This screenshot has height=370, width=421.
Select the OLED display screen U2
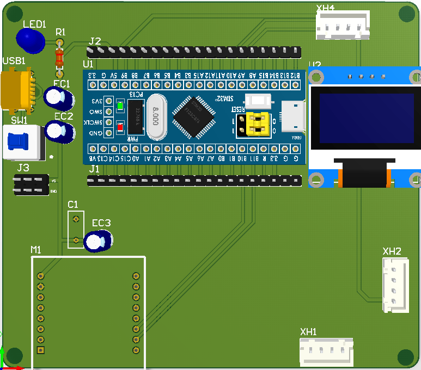pyautogui.click(x=367, y=118)
